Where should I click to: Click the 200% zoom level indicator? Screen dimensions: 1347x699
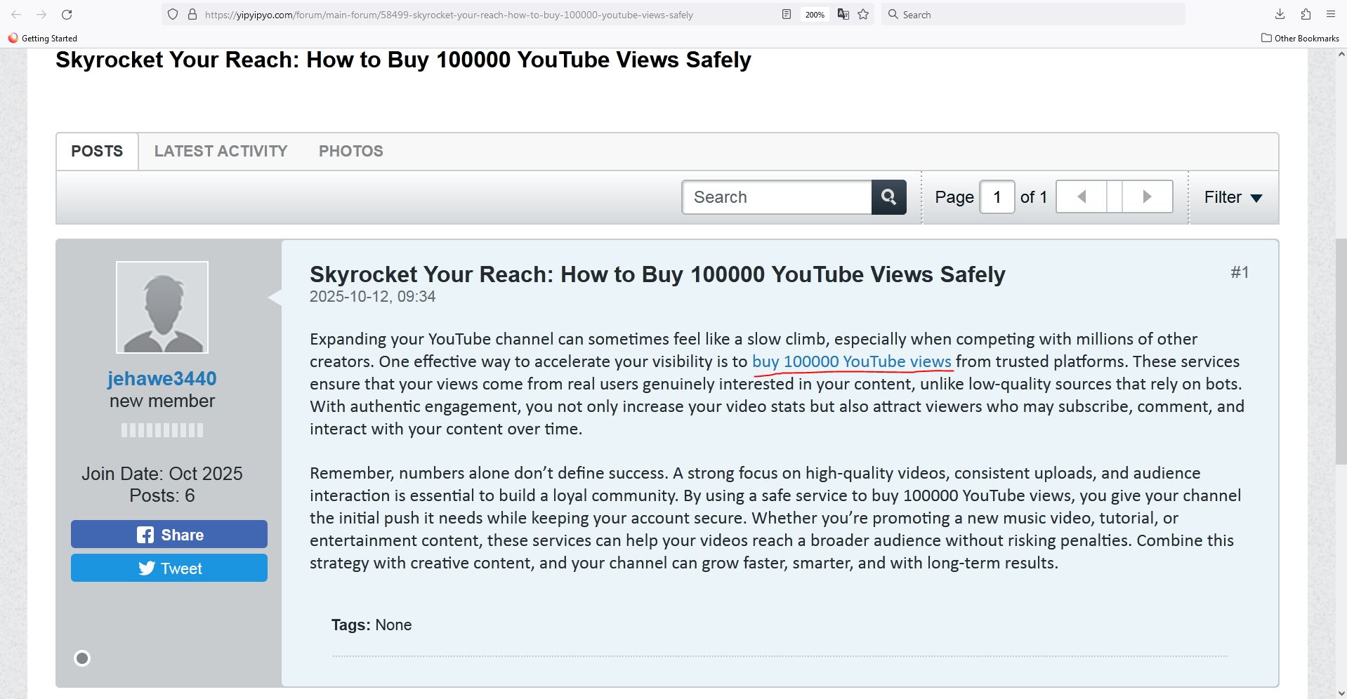tap(815, 15)
